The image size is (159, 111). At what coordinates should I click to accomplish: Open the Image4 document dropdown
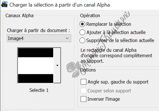tap(39, 38)
